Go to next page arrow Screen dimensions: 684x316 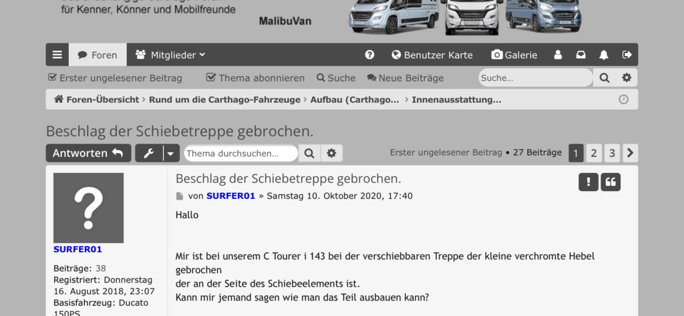coord(631,153)
